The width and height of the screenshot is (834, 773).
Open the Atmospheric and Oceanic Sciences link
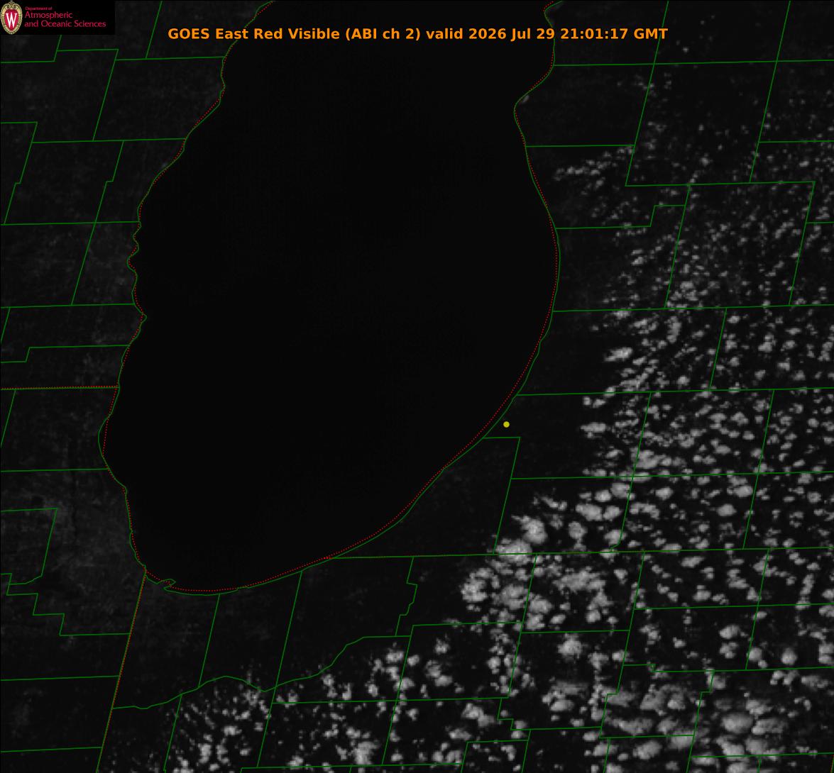click(x=65, y=18)
